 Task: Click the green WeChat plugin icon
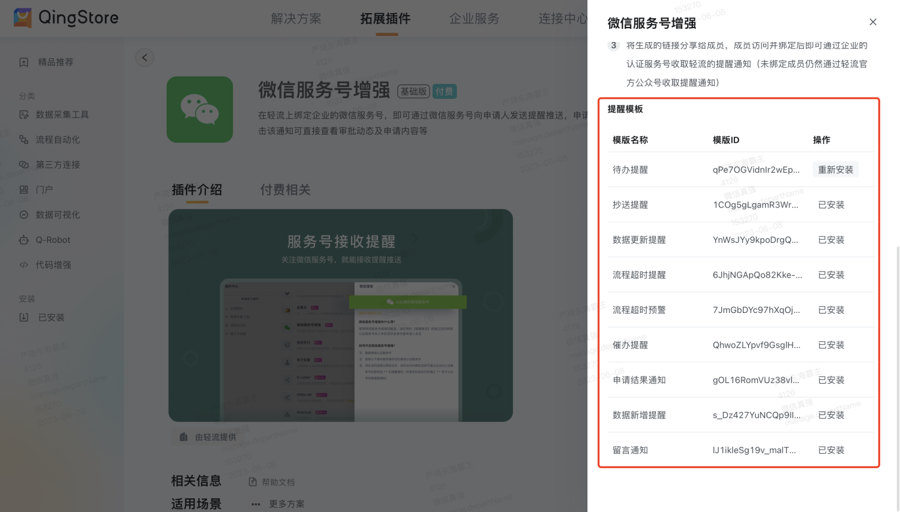200,110
